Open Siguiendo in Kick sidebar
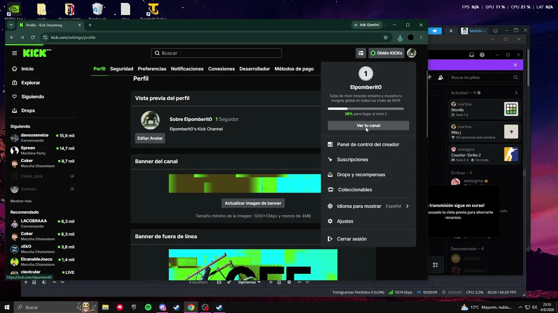 [x=27, y=97]
